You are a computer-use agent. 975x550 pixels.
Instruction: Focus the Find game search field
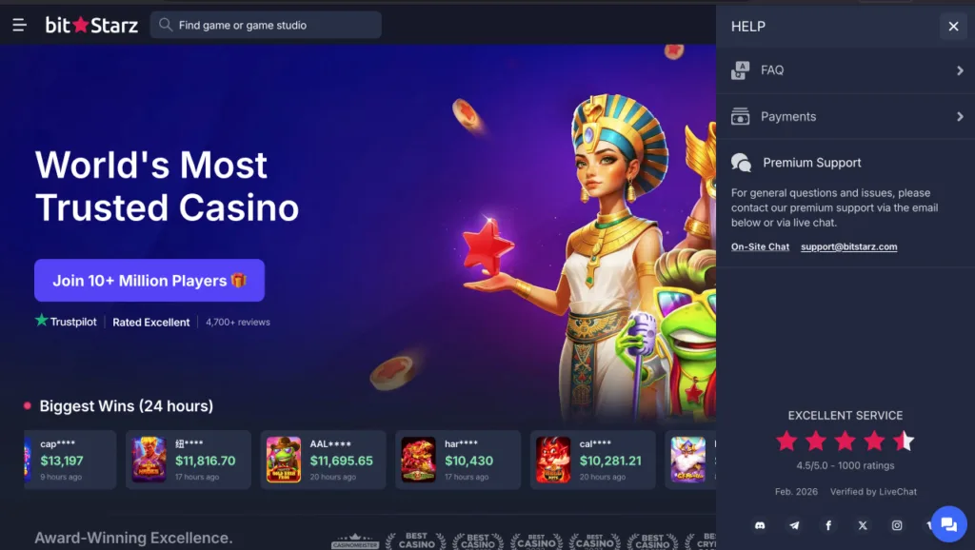(266, 25)
